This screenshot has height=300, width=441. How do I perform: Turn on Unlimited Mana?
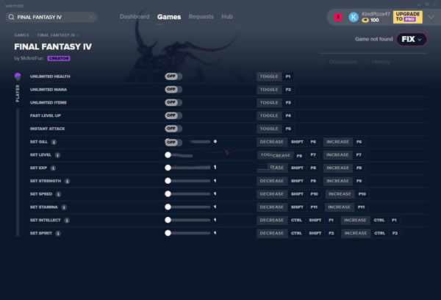[173, 90]
